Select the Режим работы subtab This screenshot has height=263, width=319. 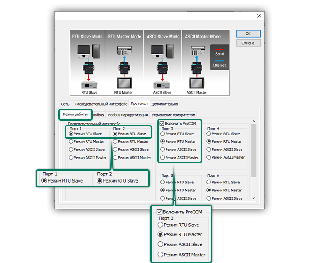point(75,114)
